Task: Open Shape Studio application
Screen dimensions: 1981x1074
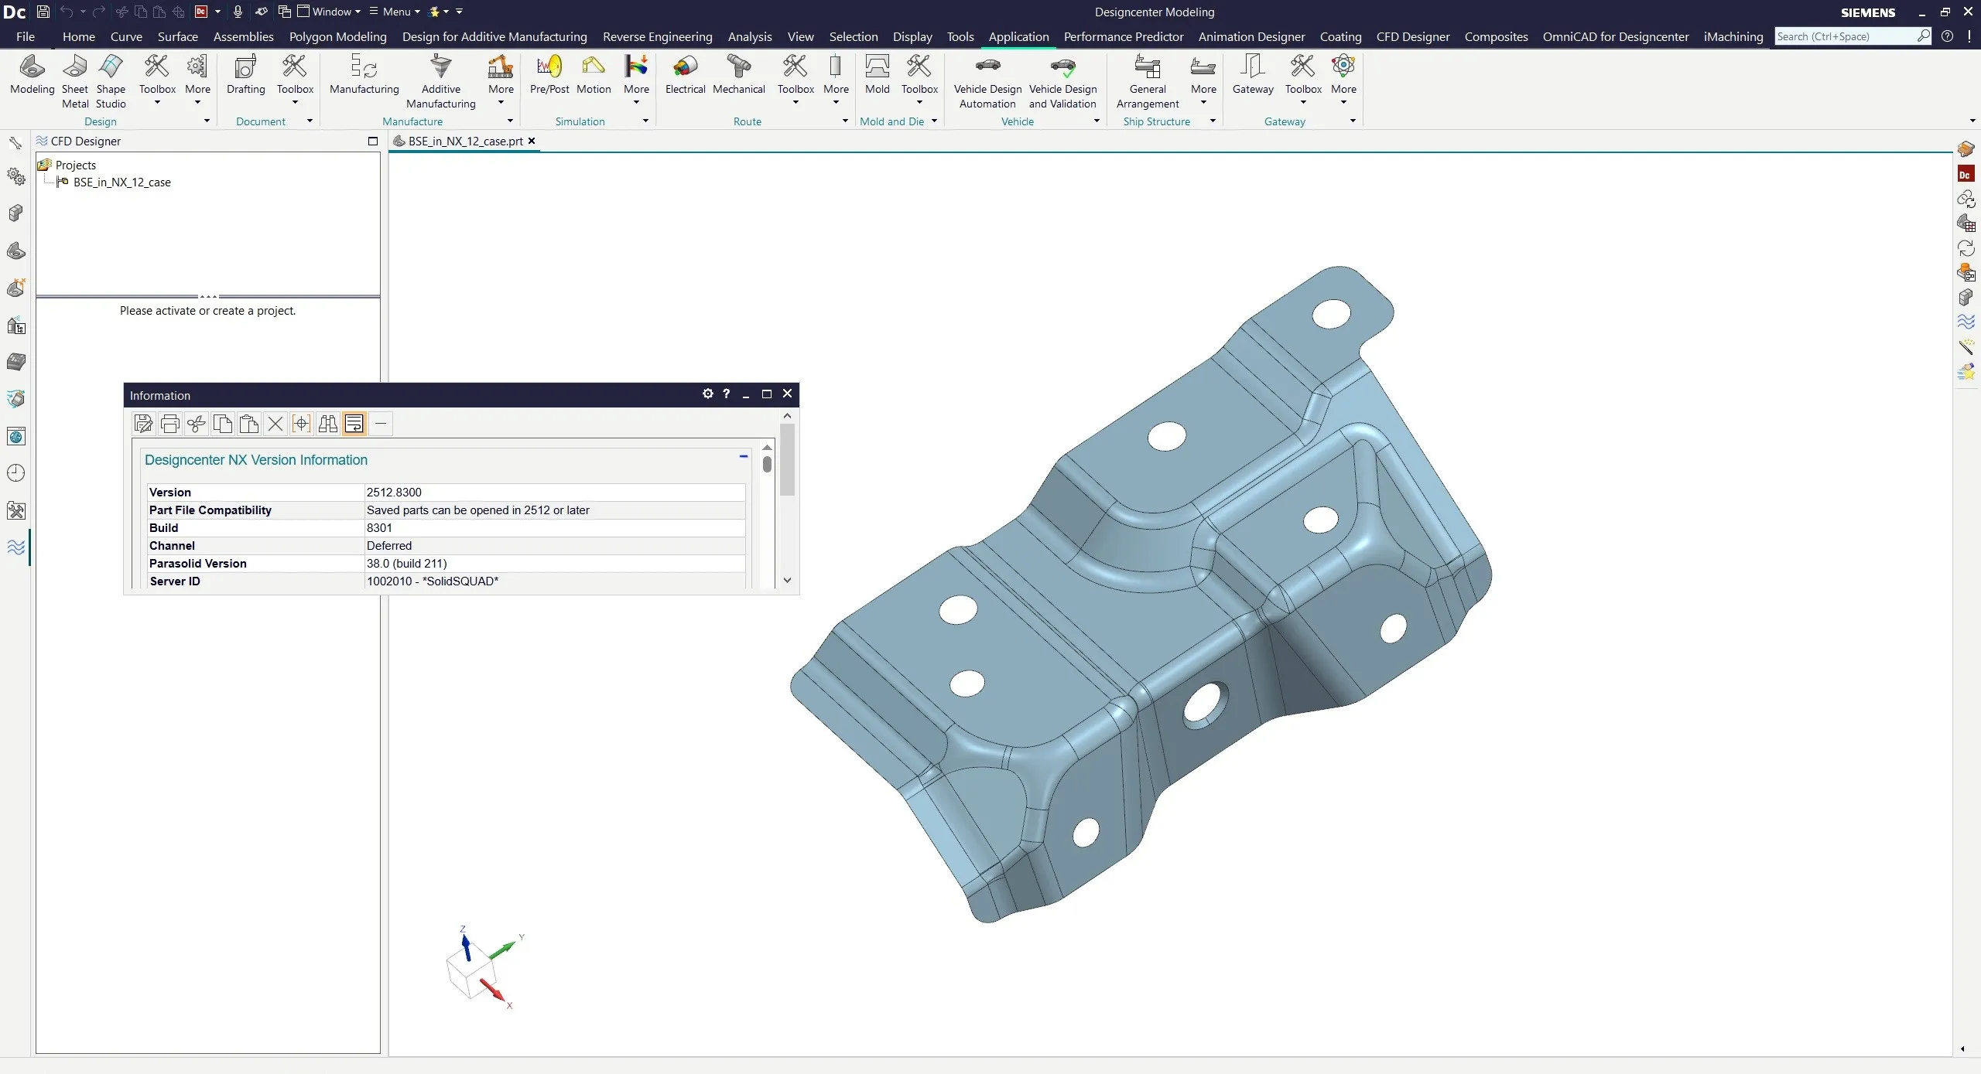Action: click(x=111, y=81)
